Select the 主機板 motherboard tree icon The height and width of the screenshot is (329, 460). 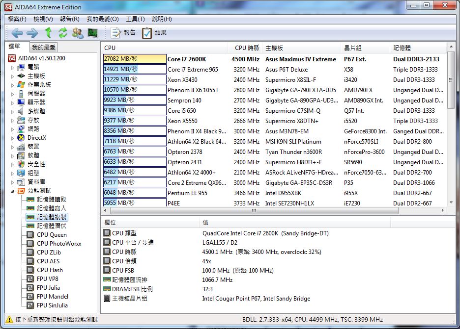[21, 76]
